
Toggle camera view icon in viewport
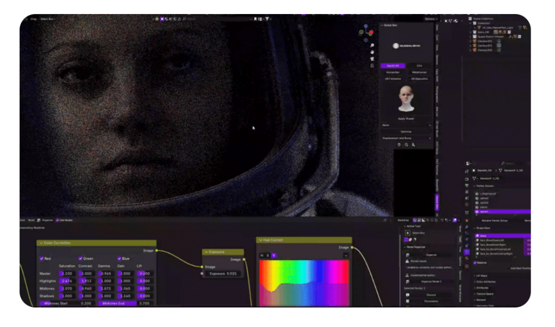coord(372,58)
